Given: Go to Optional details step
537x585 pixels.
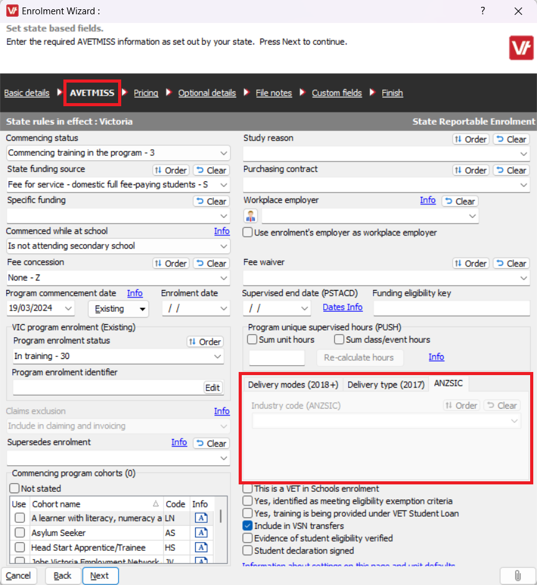Looking at the screenshot, I should (x=207, y=93).
